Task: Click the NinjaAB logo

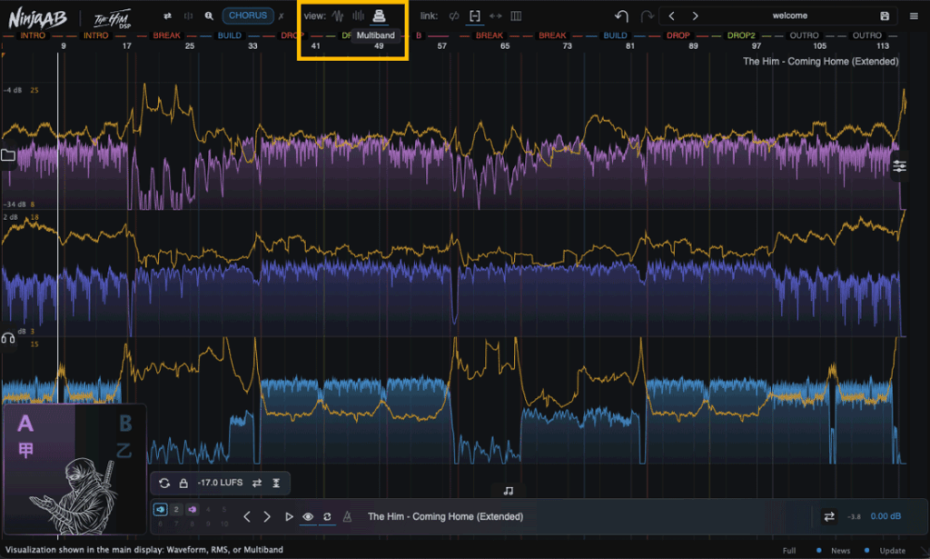Action: [x=37, y=18]
